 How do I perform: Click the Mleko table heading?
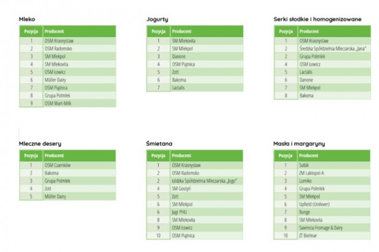pos(27,20)
